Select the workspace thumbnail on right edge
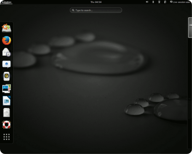192x154 pixels. (x=190, y=27)
